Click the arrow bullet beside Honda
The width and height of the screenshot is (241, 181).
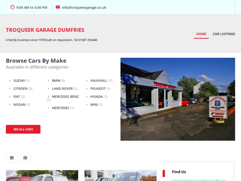pyautogui.click(x=87, y=97)
